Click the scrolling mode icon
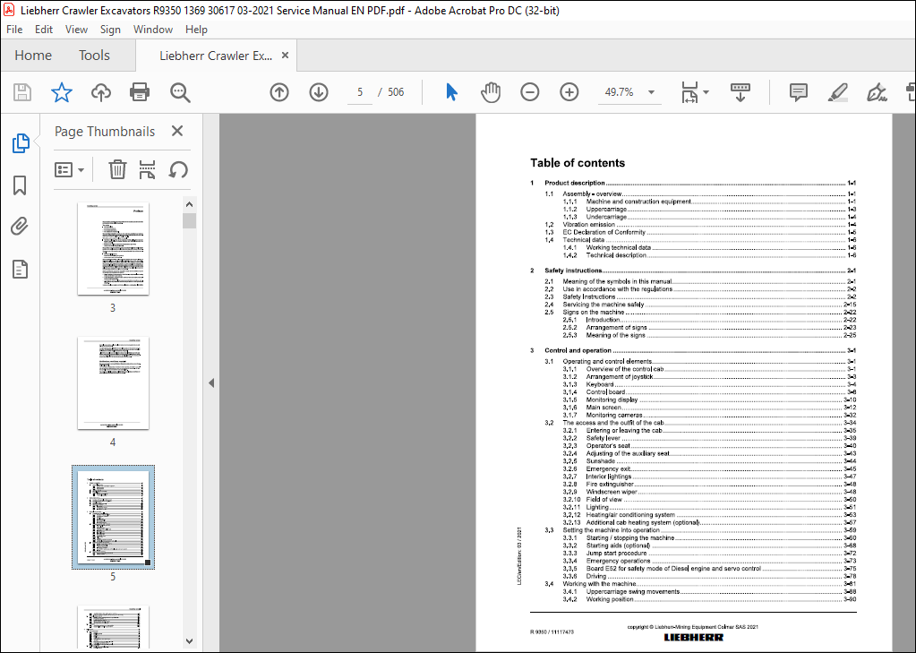 click(741, 92)
